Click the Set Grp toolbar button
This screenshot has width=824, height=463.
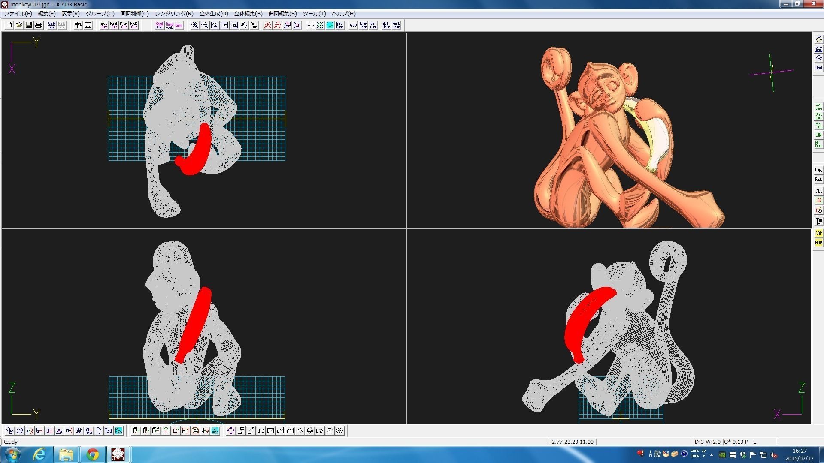click(104, 25)
